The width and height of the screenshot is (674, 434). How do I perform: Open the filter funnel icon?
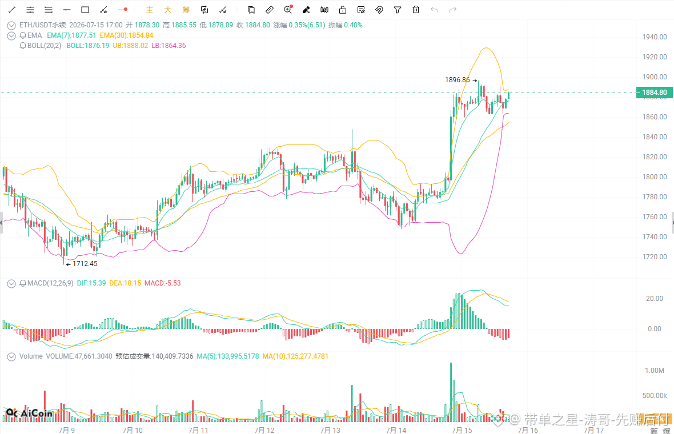tap(398, 10)
